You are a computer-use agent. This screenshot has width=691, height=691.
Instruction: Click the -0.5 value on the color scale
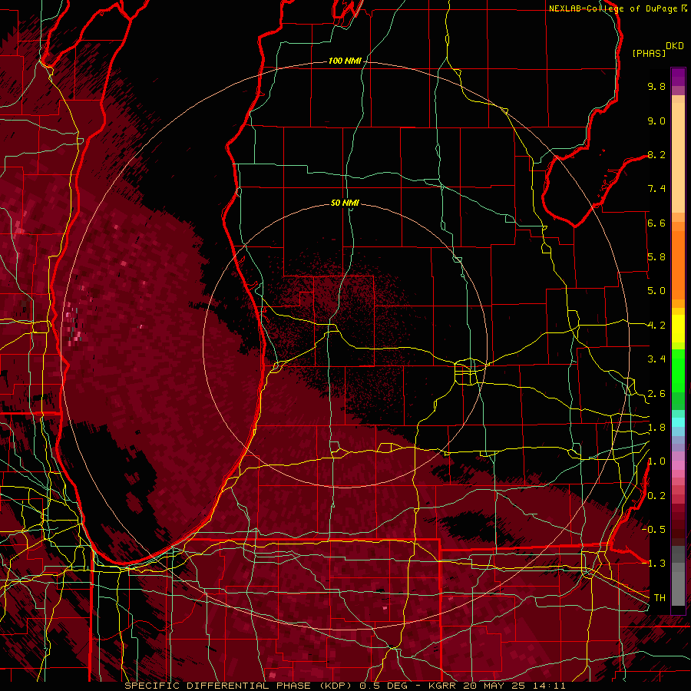tap(653, 530)
